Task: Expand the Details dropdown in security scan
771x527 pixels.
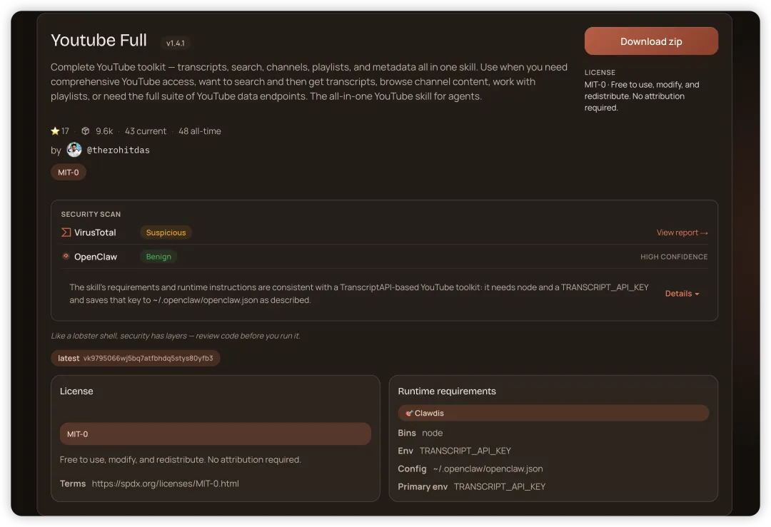Action: pos(682,294)
